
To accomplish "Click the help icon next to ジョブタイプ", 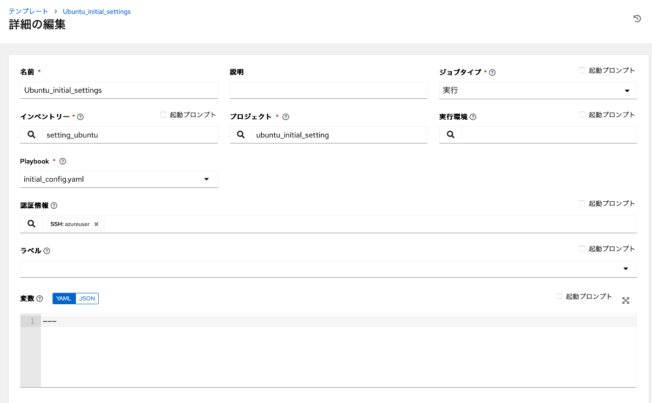I will point(492,73).
